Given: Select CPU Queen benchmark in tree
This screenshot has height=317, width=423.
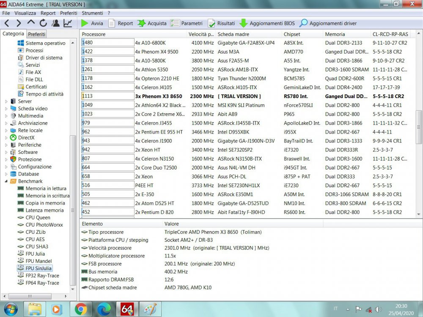Looking at the screenshot, I should click(x=38, y=218).
